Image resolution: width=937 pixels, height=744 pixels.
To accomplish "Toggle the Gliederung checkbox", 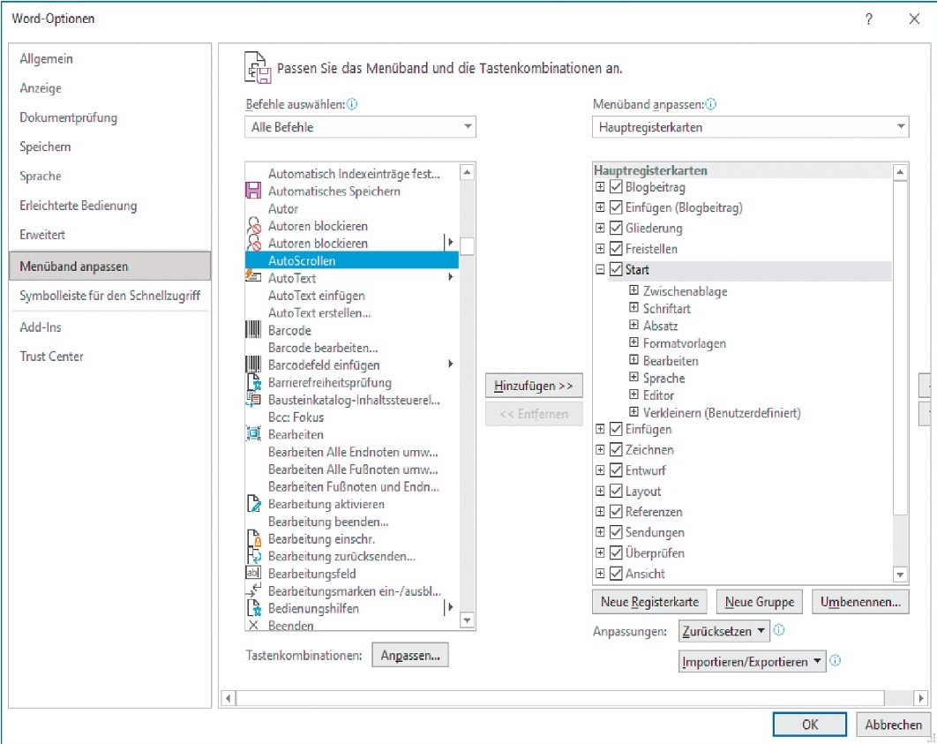I will (x=616, y=228).
